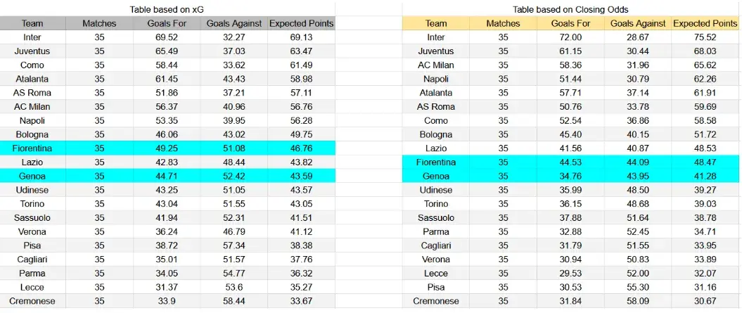Click Expected Points header in xG table
Image resolution: width=742 pixels, height=313 pixels.
tap(302, 23)
